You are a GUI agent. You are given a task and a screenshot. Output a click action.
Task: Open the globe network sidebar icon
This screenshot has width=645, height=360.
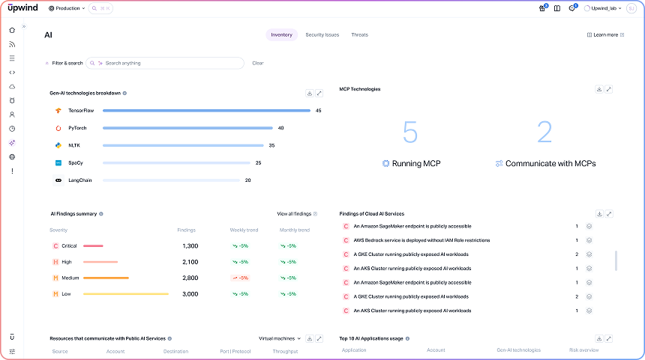(x=12, y=157)
